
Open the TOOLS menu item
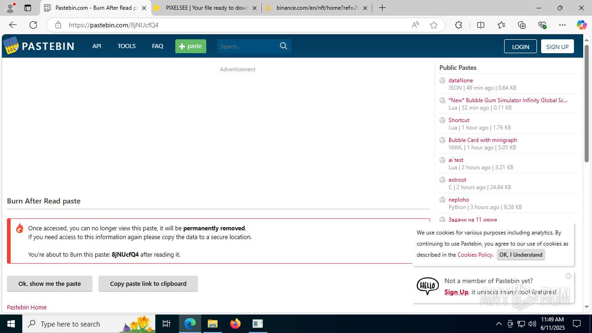pos(126,46)
